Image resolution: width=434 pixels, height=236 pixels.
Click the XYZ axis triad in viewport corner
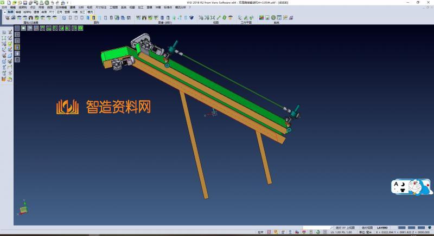coord(23,208)
